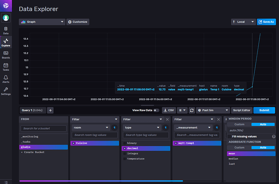Enable Fill missing values checkbox
279x184 pixels.
click(x=229, y=137)
